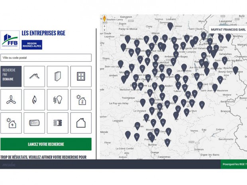Click the 'Muffat Francois SARL' map tooltip
Screen dimensions: 247x185
point(228,29)
